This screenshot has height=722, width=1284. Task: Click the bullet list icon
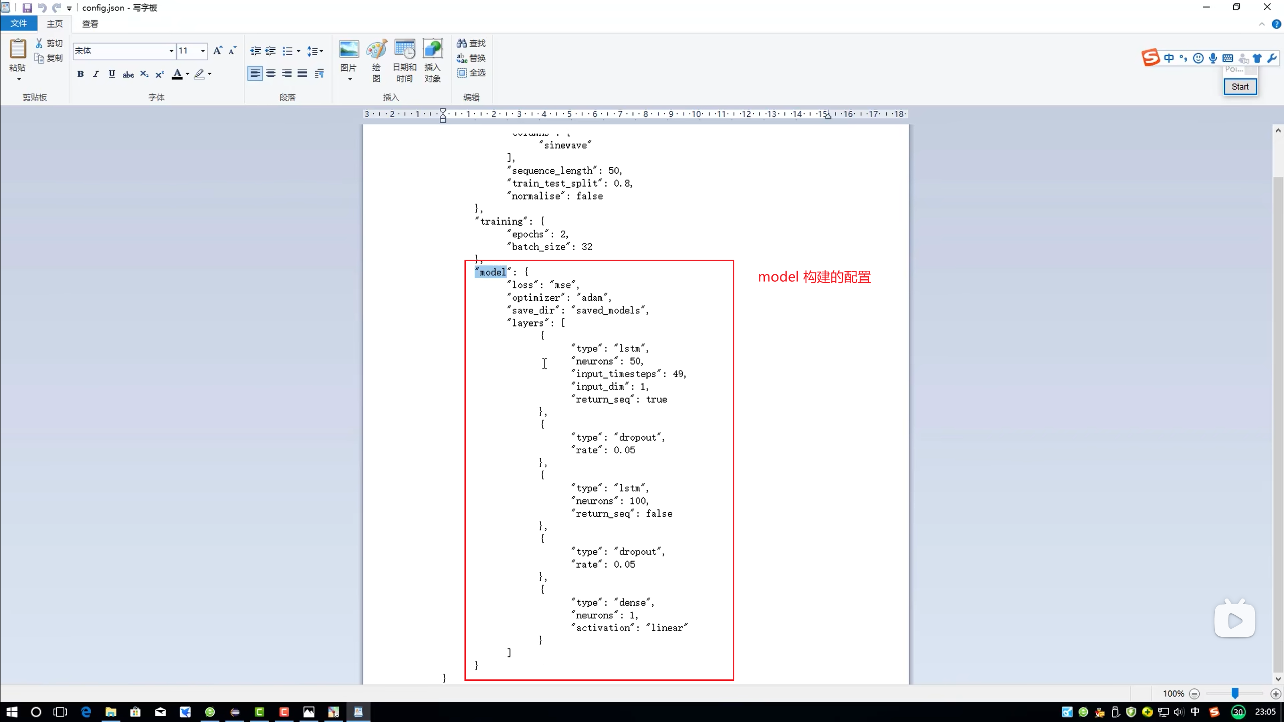287,51
